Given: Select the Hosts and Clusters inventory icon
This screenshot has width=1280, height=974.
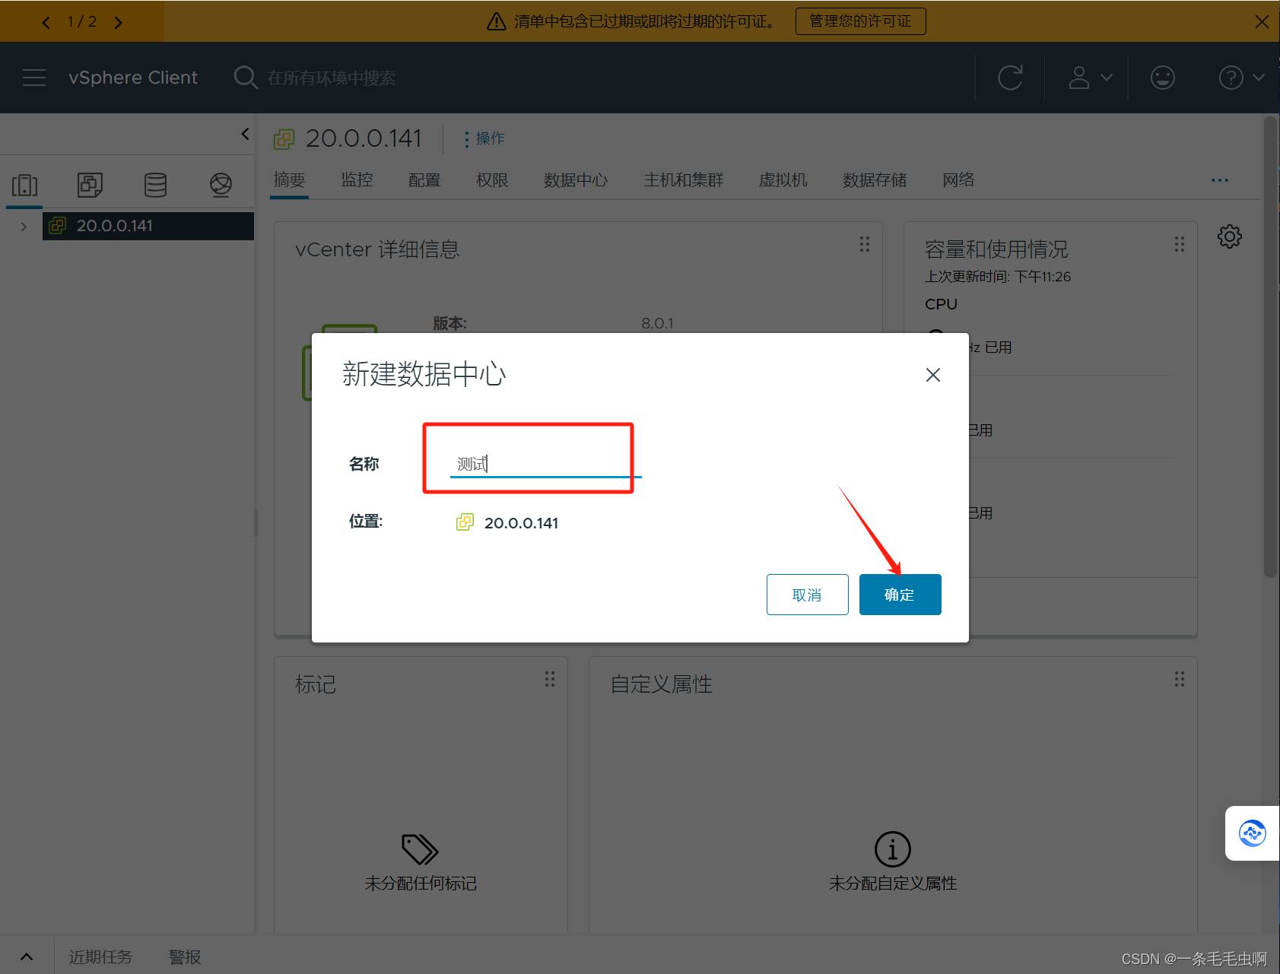Looking at the screenshot, I should (24, 185).
